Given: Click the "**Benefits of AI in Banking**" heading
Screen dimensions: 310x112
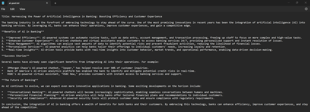Looking at the screenshot, I should coord(23,32).
